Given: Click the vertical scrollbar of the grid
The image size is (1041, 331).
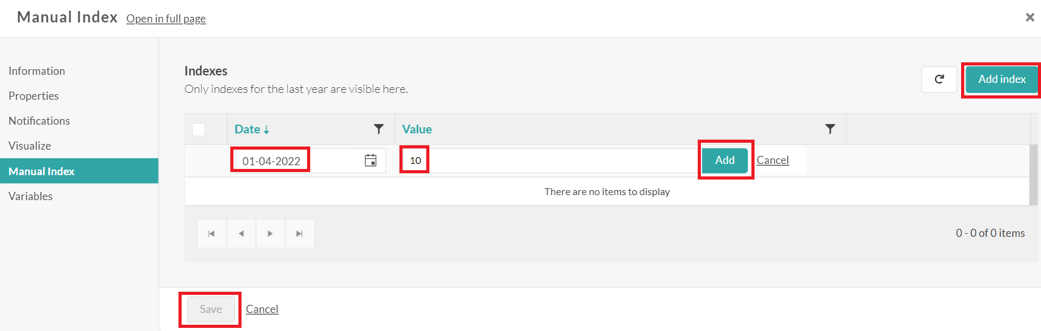Looking at the screenshot, I should pos(1034,175).
